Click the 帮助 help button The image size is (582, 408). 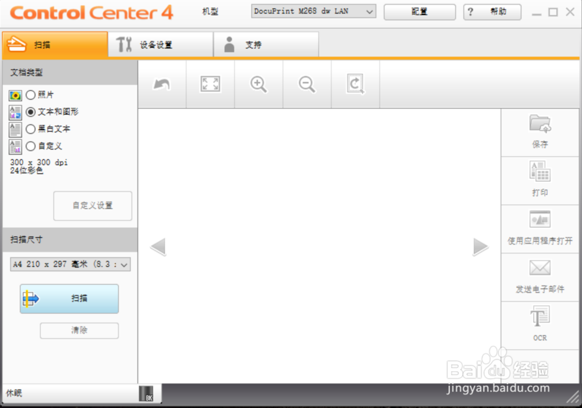492,12
